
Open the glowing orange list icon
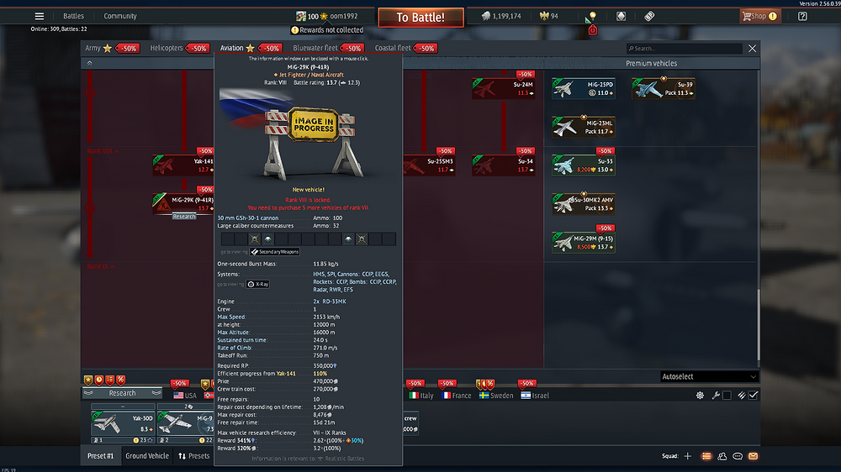coord(706,456)
